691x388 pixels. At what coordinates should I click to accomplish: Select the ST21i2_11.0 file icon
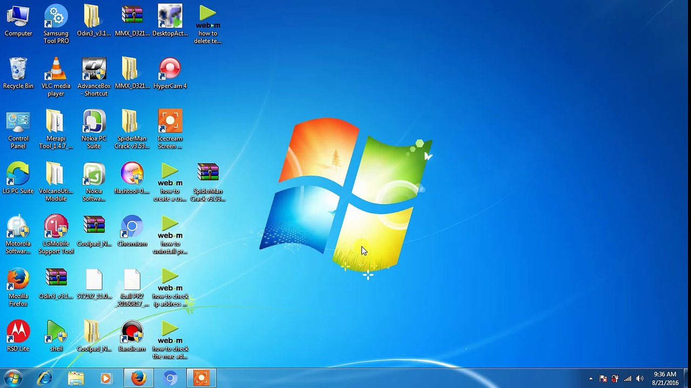point(94,284)
